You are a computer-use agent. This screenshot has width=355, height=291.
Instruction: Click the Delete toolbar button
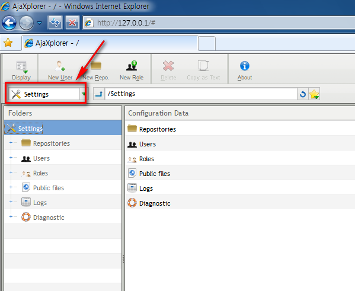168,71
